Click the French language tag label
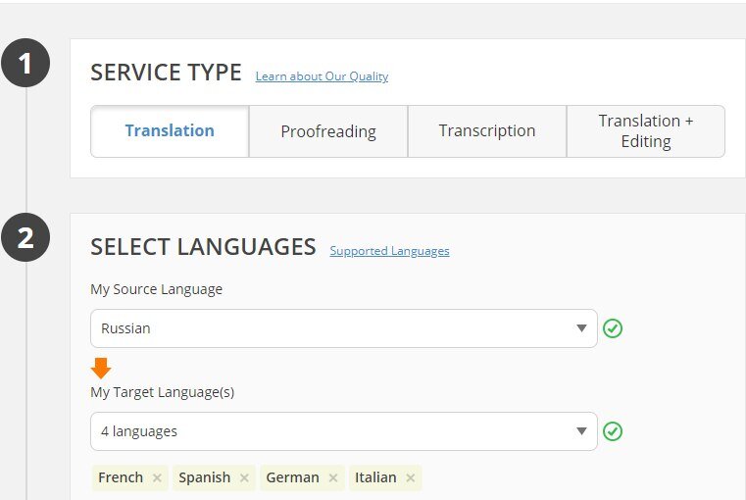This screenshot has width=746, height=500. coord(121,478)
